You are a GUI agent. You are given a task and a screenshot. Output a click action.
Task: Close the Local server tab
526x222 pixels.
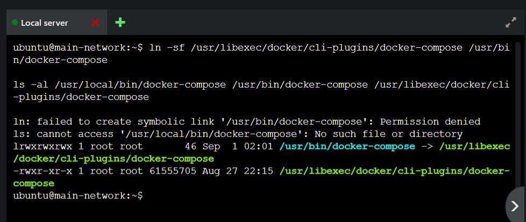(96, 23)
